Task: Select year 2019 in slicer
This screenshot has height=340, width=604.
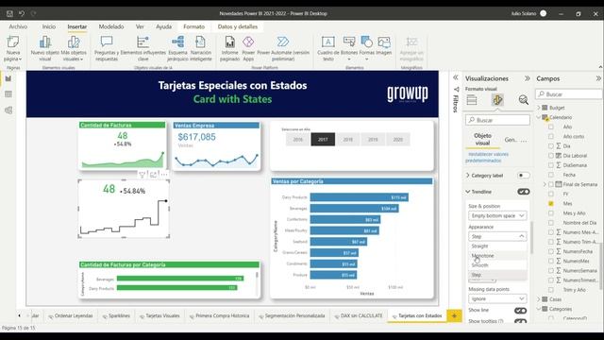Action: click(x=373, y=140)
